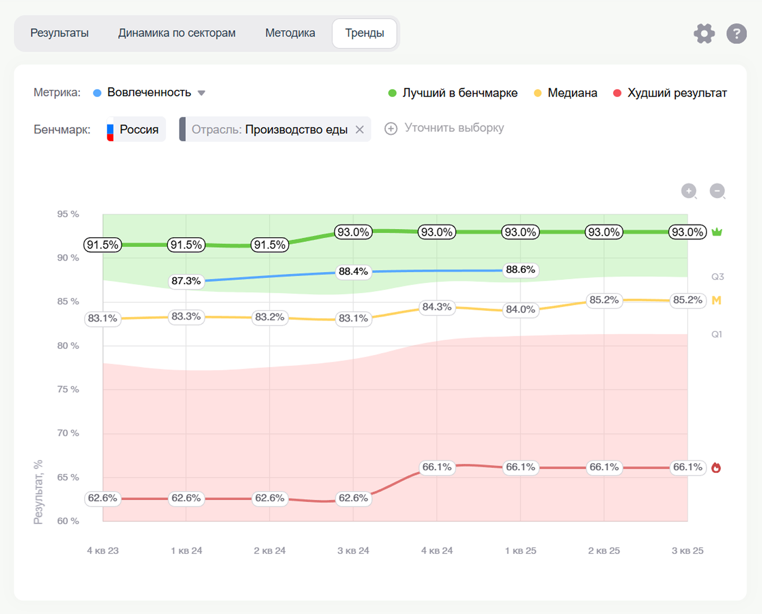The image size is (762, 614).
Task: Click the 2 кв 25 axis label
Action: pos(604,551)
